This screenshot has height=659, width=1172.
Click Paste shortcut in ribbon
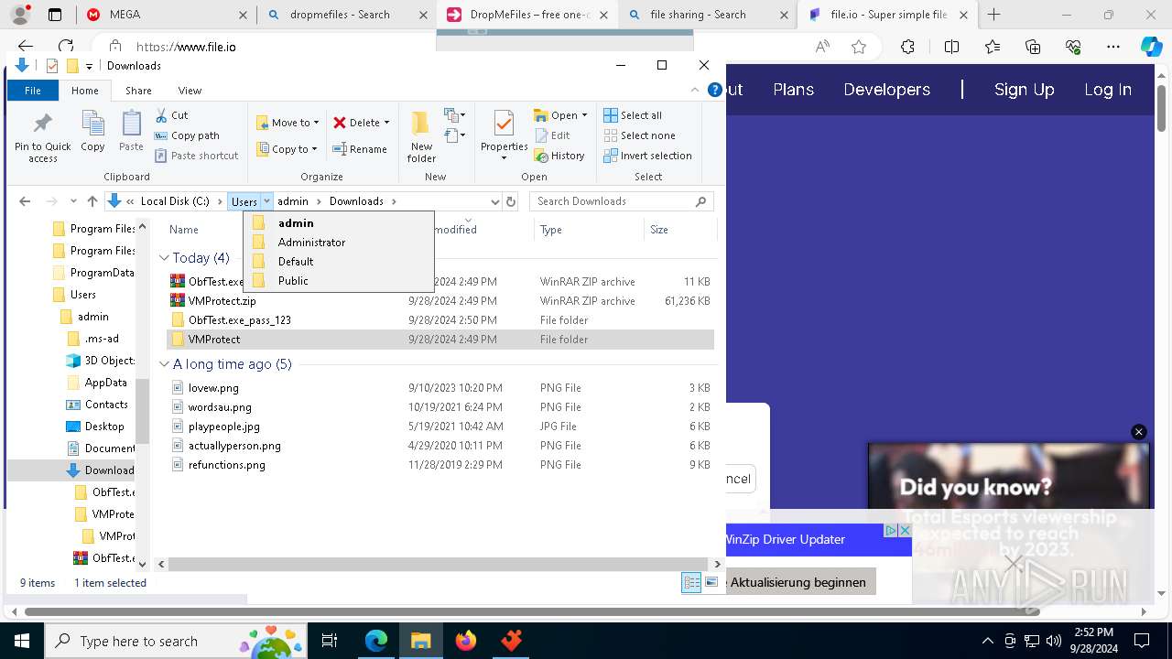click(196, 156)
